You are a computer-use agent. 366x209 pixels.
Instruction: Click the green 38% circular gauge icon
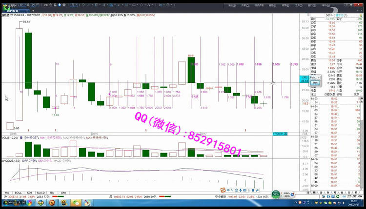[276, 193]
